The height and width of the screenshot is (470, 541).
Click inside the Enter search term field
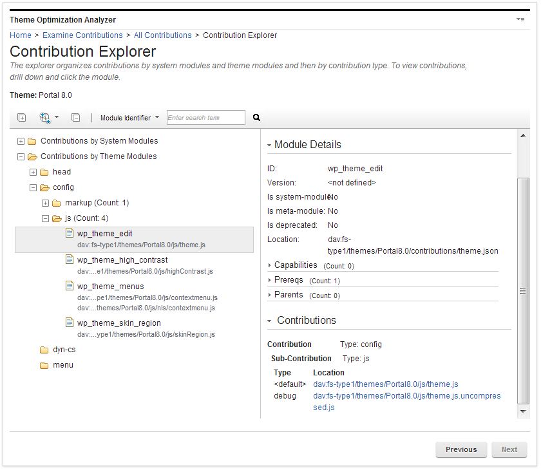coord(205,117)
